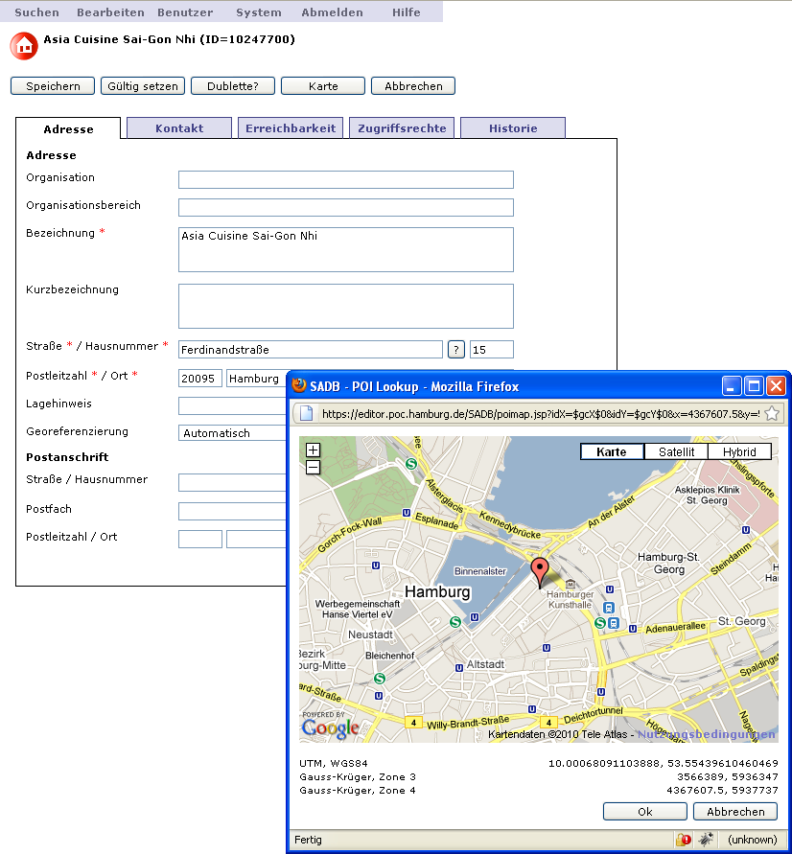Switch map to Hybrid view

pyautogui.click(x=739, y=451)
